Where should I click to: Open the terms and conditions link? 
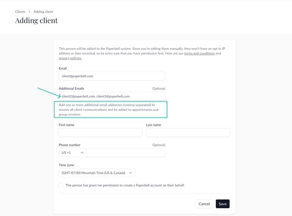[199, 53]
